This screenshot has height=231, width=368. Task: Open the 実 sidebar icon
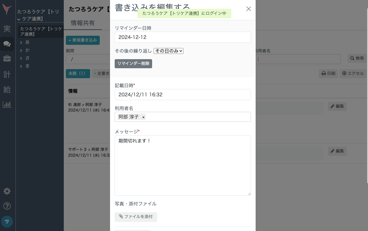click(7, 29)
